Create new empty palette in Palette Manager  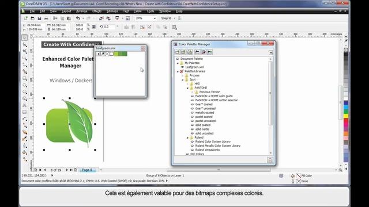(177, 52)
